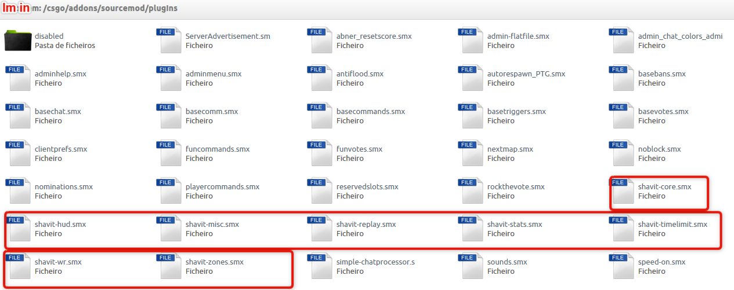Click the basebans.smx file icon
Viewport: 734px width, 290px height.
tap(621, 78)
